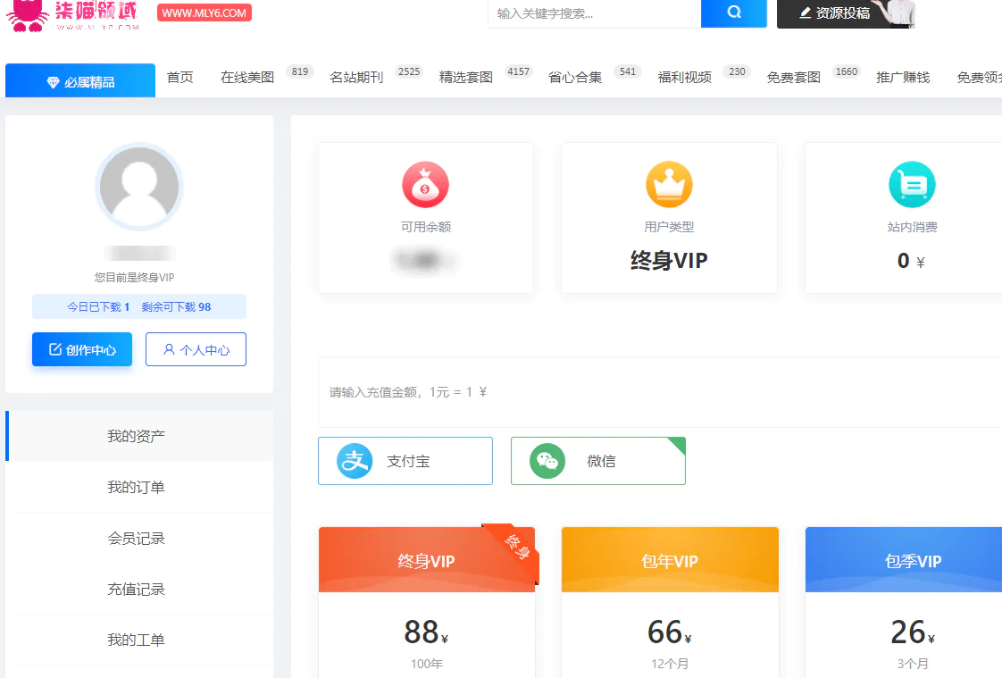Click the 必属精品 blue menu button
Viewport: 1002px width, 678px height.
(80, 80)
